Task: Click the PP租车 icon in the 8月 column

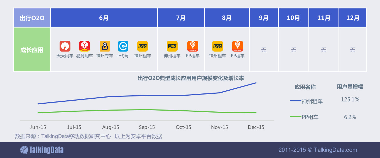Action: pyautogui.click(x=237, y=46)
